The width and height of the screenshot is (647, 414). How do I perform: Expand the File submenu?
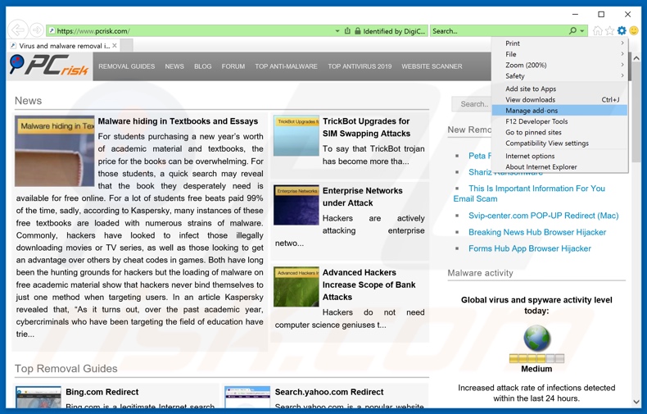(x=559, y=54)
